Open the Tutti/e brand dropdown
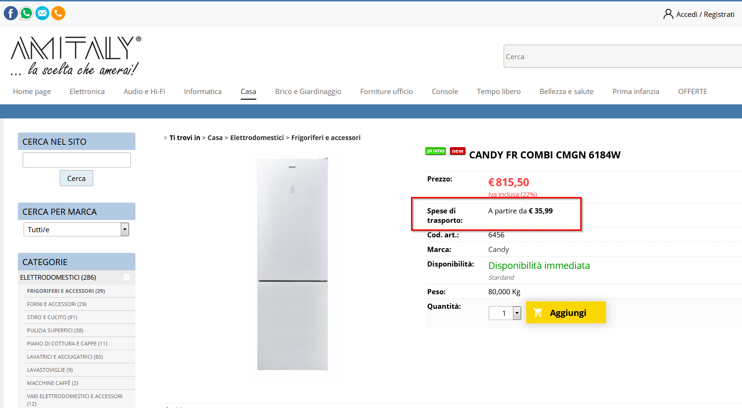This screenshot has width=742, height=408. 76,229
